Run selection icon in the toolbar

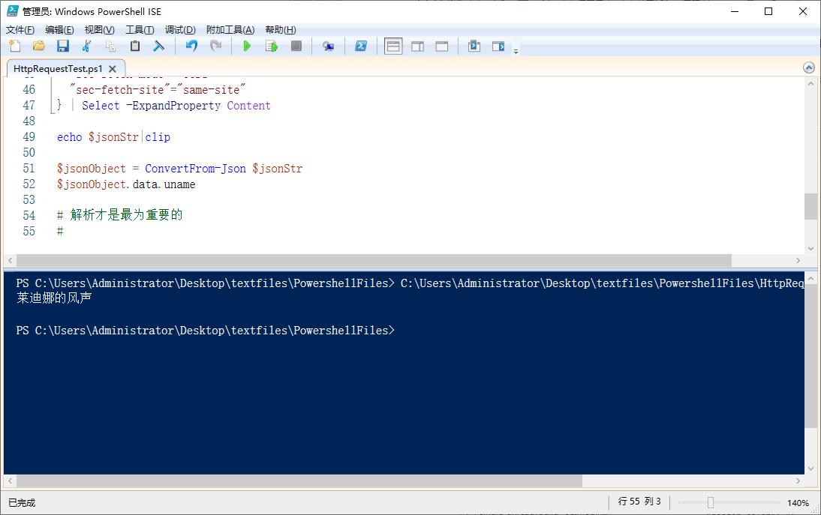(272, 46)
